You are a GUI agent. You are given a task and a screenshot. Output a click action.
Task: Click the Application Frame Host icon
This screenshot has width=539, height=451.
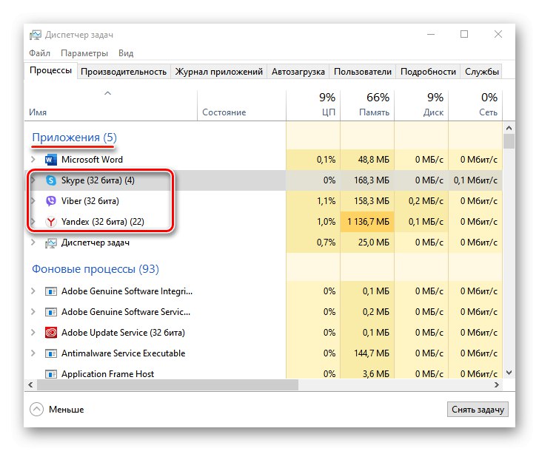pyautogui.click(x=51, y=374)
